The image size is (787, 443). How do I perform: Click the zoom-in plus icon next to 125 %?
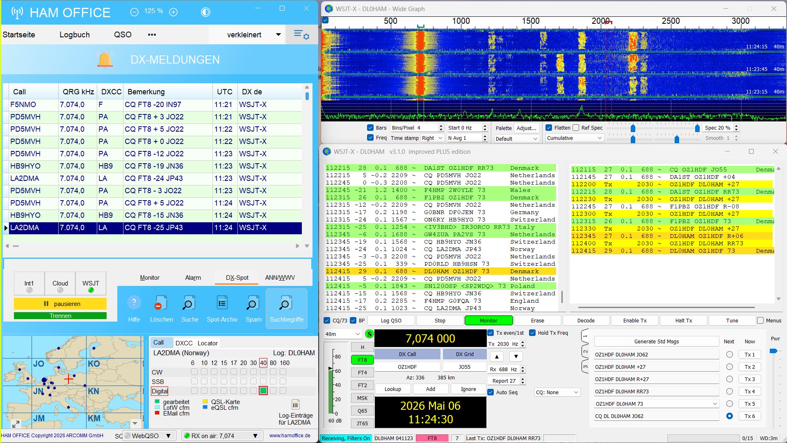[173, 12]
